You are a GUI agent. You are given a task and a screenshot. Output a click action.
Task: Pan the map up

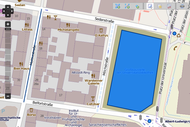click(x=8, y=7)
